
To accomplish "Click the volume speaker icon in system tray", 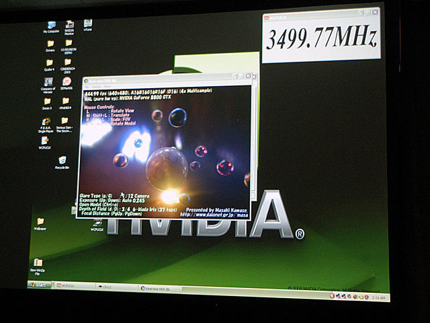I will pos(354,297).
